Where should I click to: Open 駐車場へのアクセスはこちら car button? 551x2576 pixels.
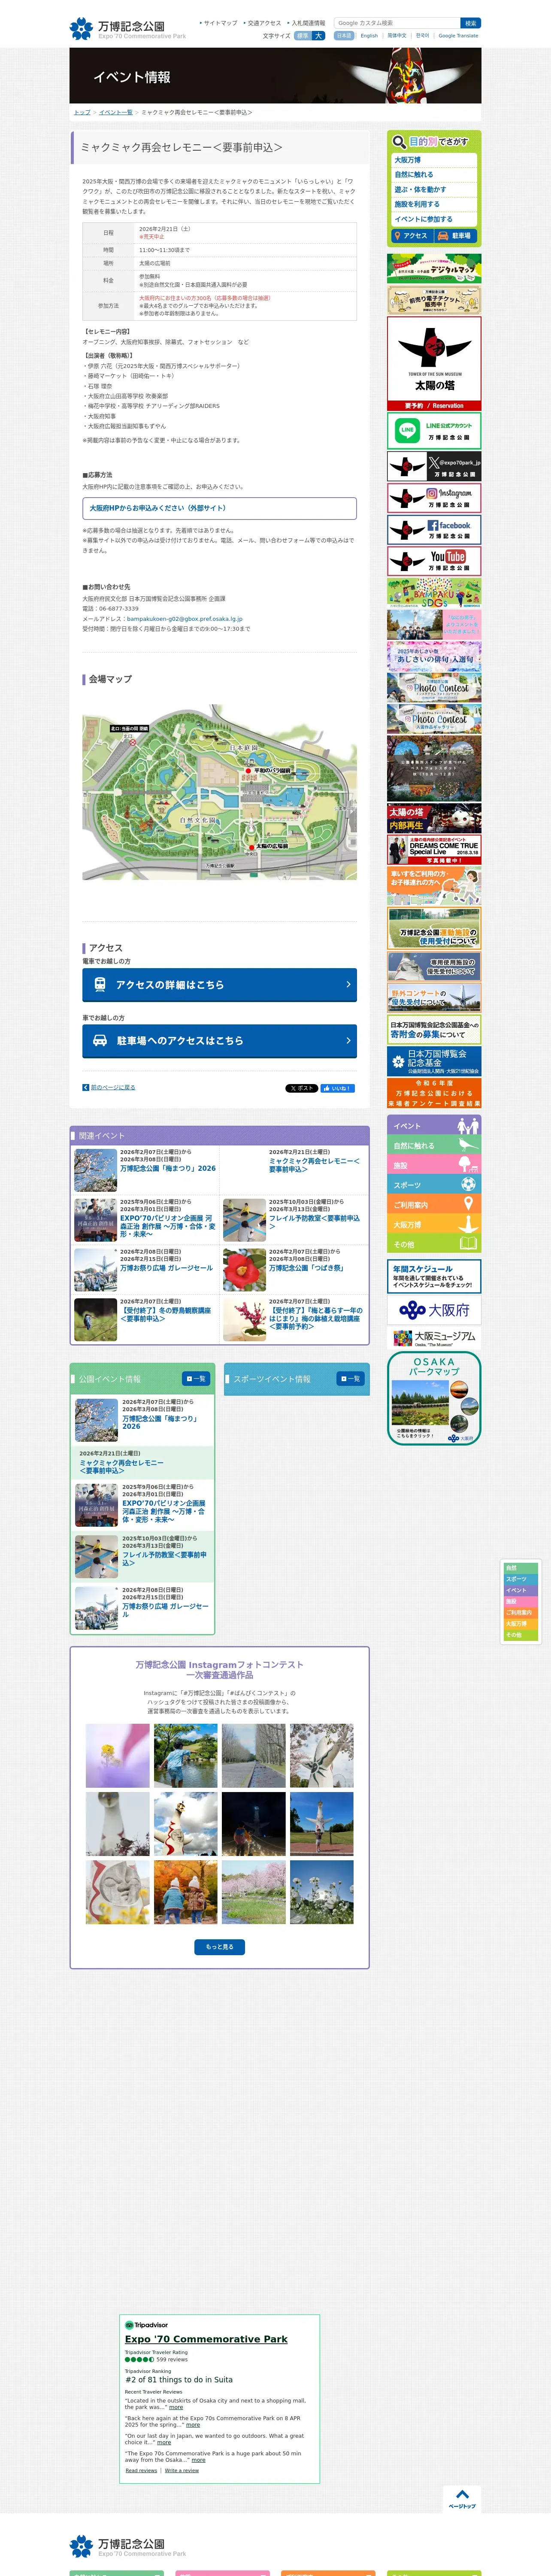click(x=219, y=1041)
